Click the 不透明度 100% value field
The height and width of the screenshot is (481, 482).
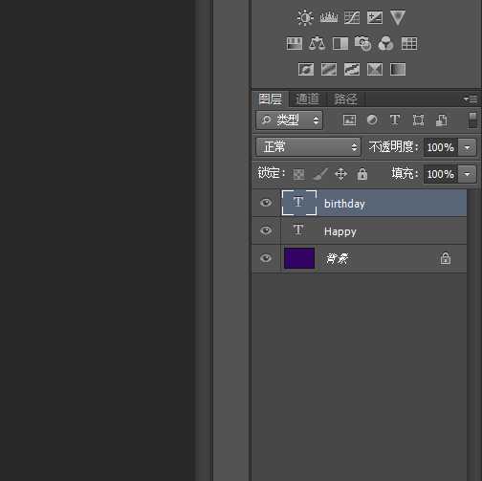tap(441, 147)
